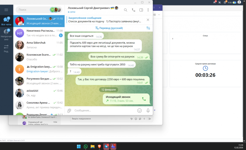Open the azizazizizi chat
Image resolution: width=246 pixels, height=150 pixels.
coord(39,93)
